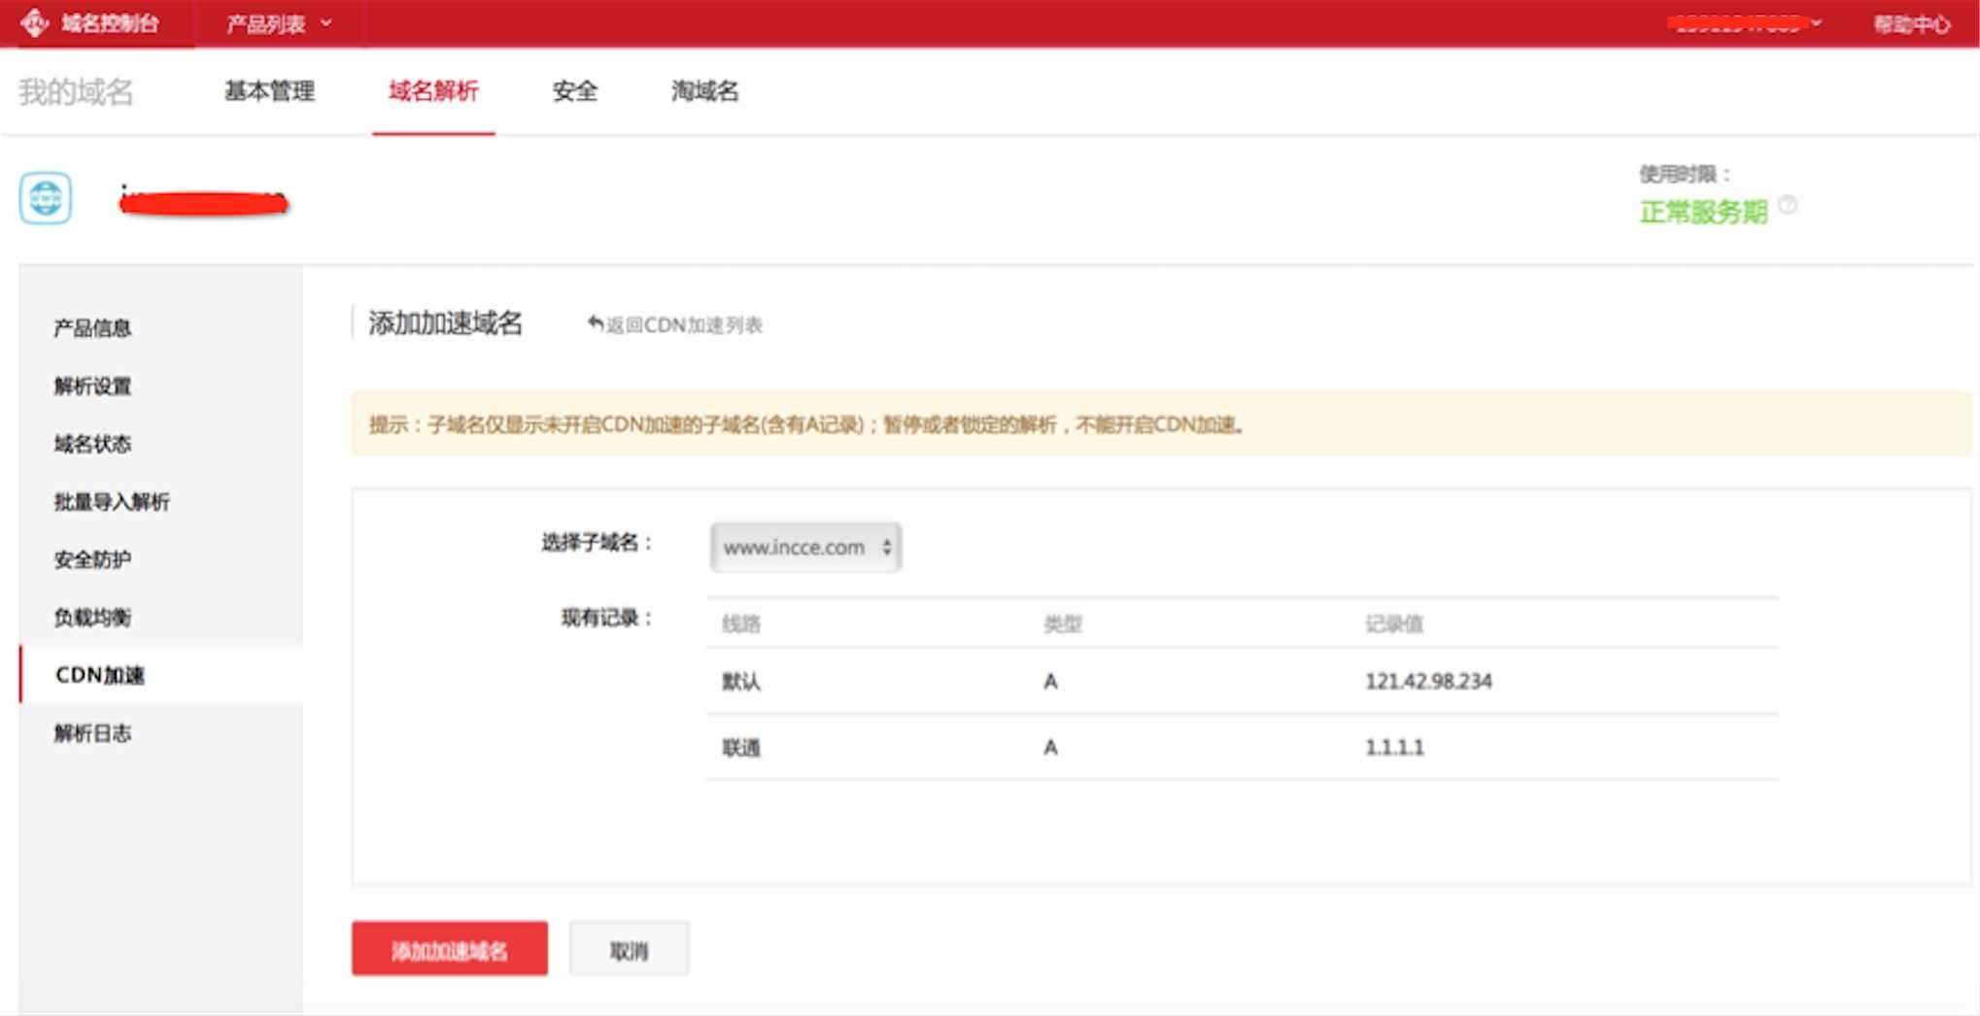Open the 选择子域名 select box
This screenshot has width=1980, height=1016.
[x=805, y=547]
